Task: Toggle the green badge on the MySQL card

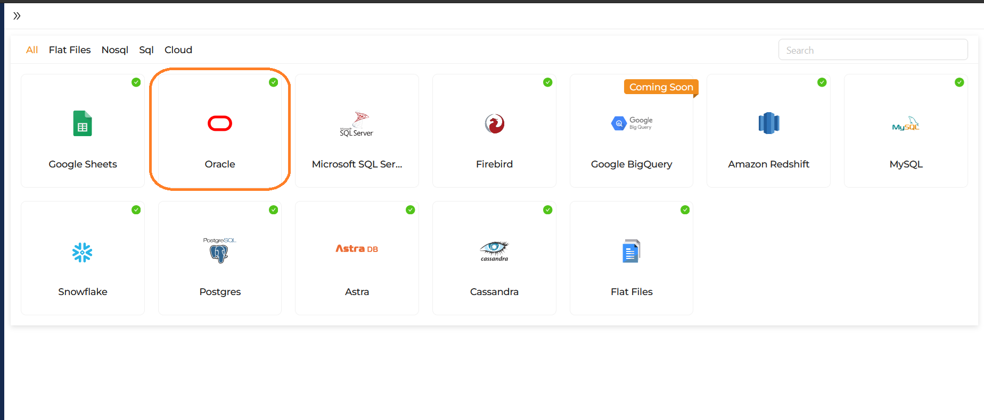Action: 959,82
